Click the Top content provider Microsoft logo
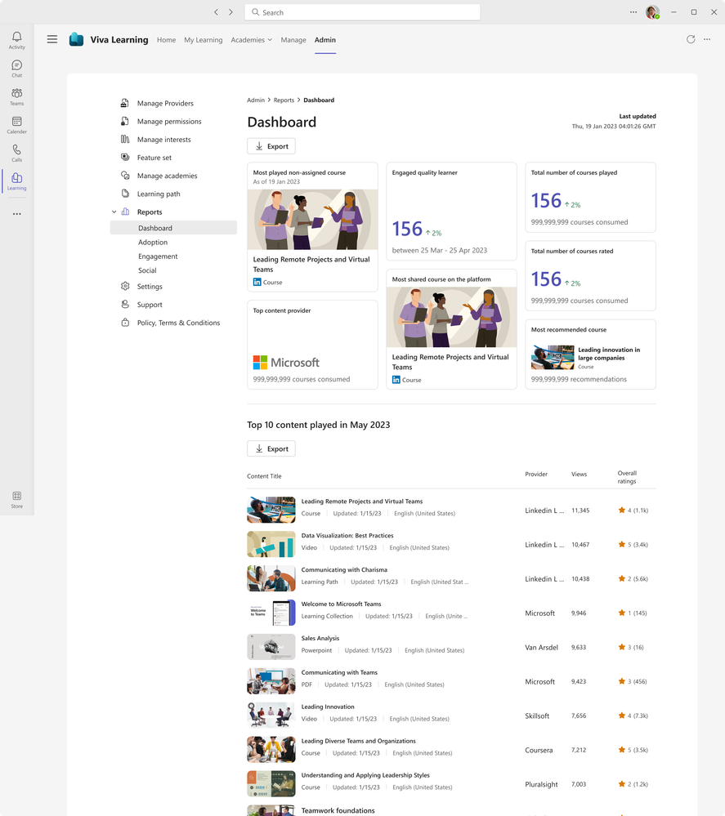725x816 pixels. (286, 362)
